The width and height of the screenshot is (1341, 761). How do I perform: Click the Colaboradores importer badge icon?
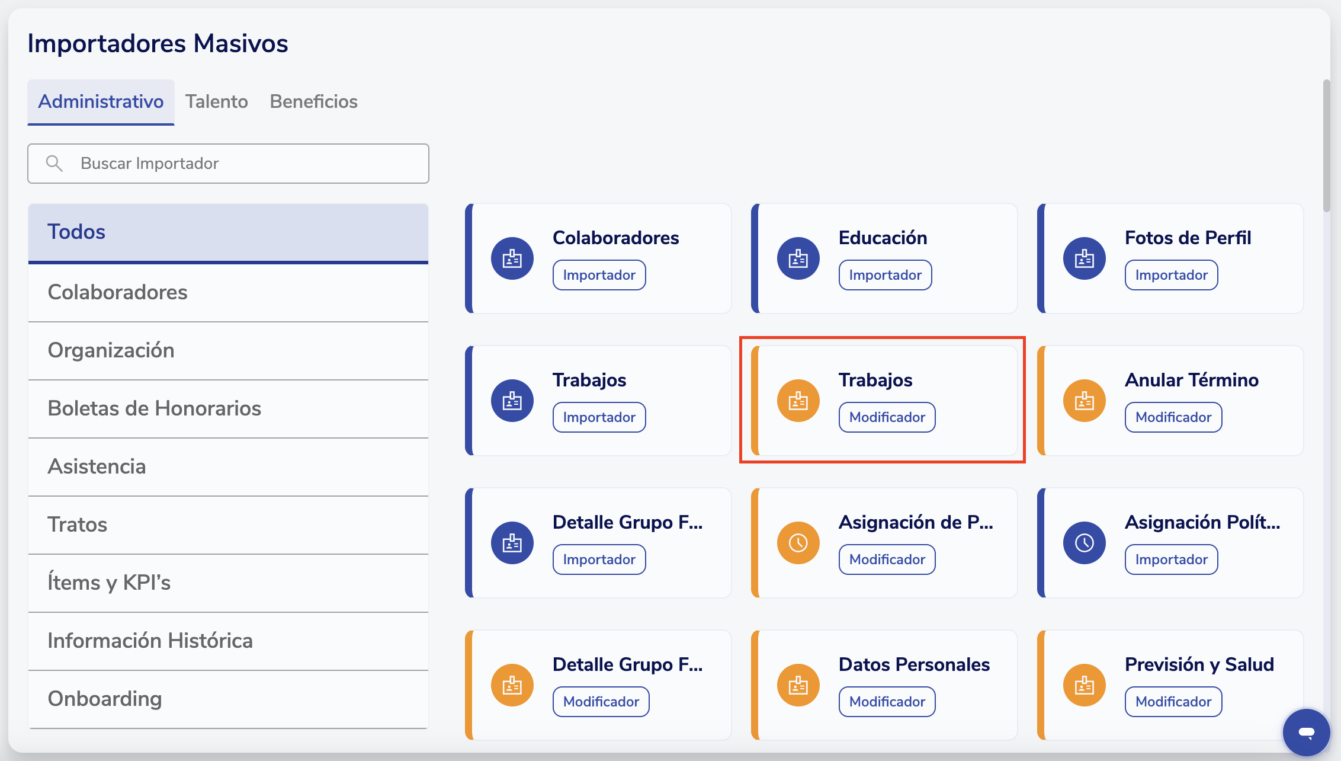point(512,258)
